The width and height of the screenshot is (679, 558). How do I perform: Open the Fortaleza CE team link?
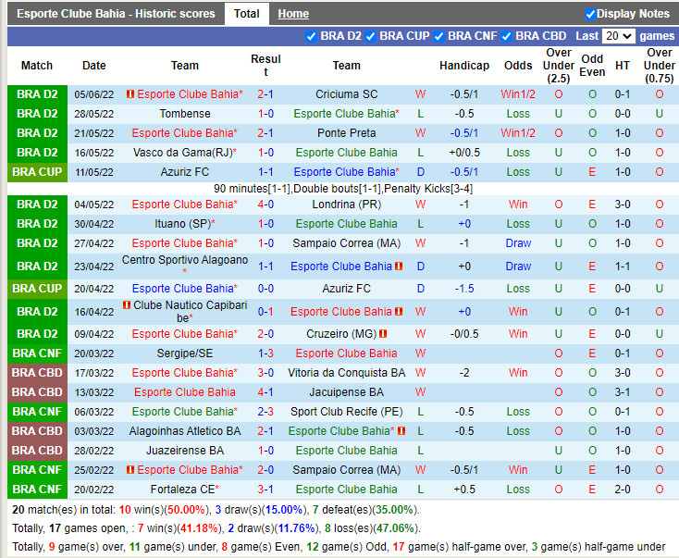[x=182, y=490]
